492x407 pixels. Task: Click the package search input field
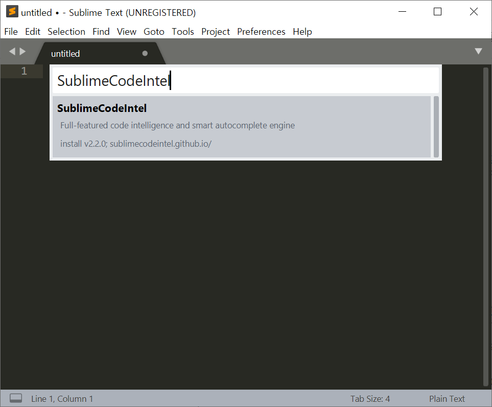pyautogui.click(x=245, y=80)
